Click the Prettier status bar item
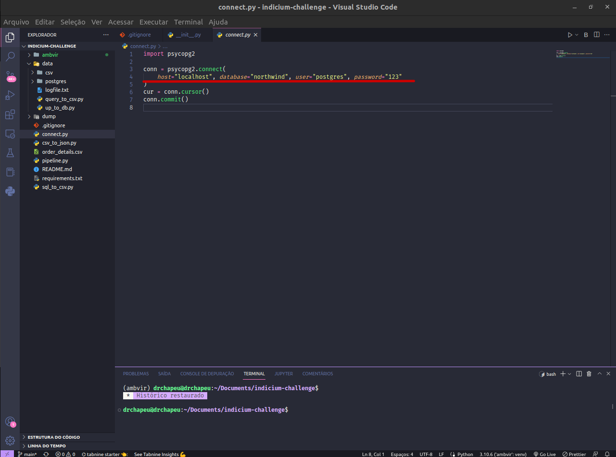 tap(574, 454)
